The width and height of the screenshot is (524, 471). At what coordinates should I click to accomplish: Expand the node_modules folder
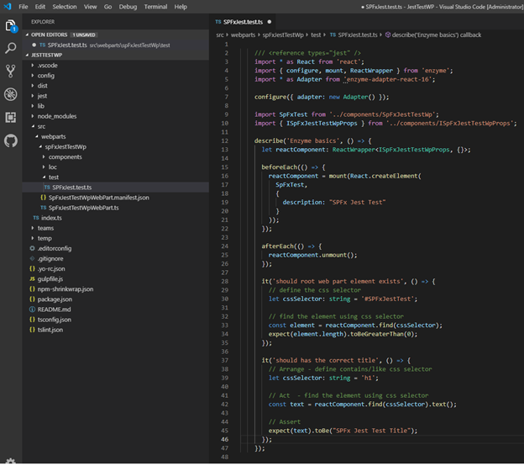(56, 116)
